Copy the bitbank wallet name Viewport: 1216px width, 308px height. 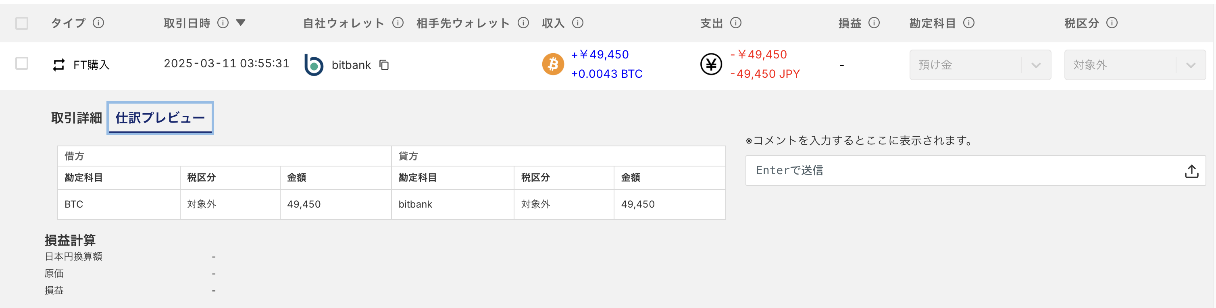click(384, 65)
